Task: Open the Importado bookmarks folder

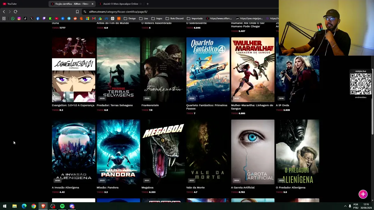Action: click(195, 18)
